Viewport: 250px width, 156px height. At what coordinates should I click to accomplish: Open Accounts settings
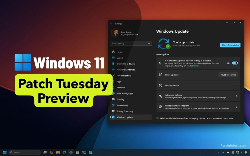(x=131, y=88)
